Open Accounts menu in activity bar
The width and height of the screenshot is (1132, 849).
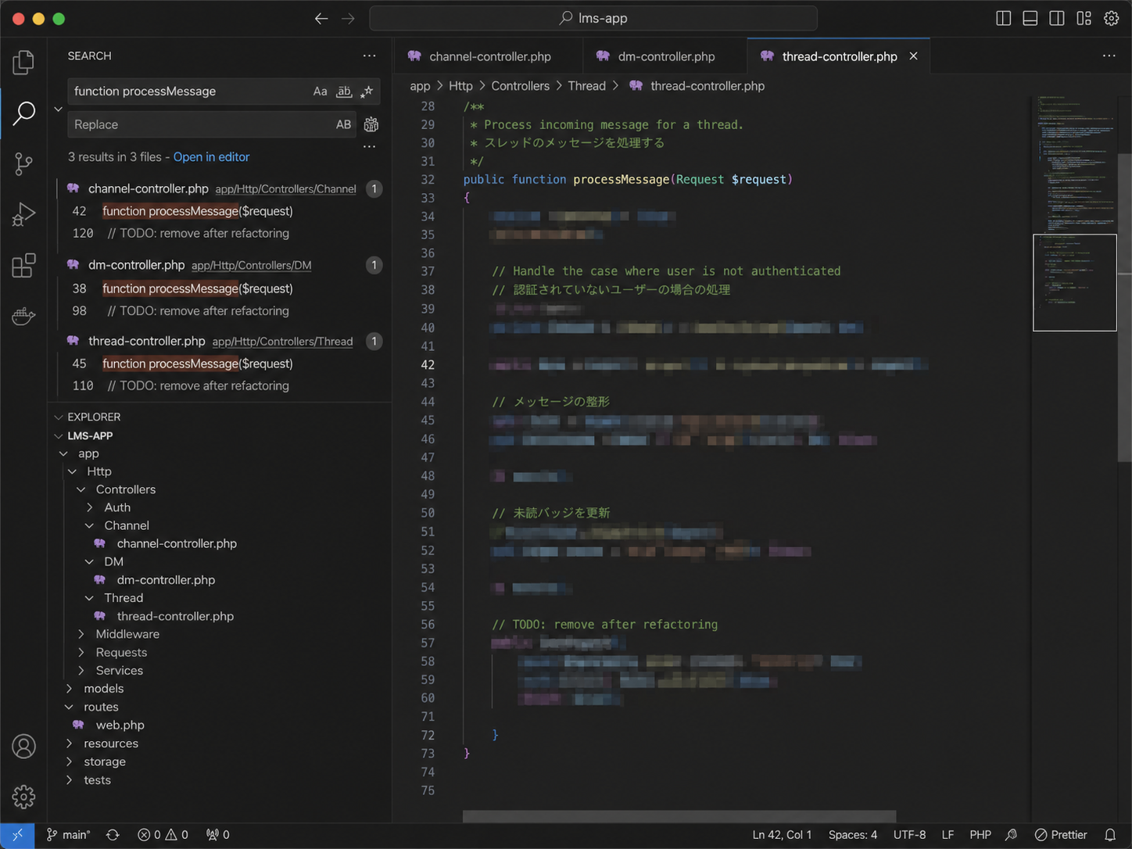tap(23, 747)
